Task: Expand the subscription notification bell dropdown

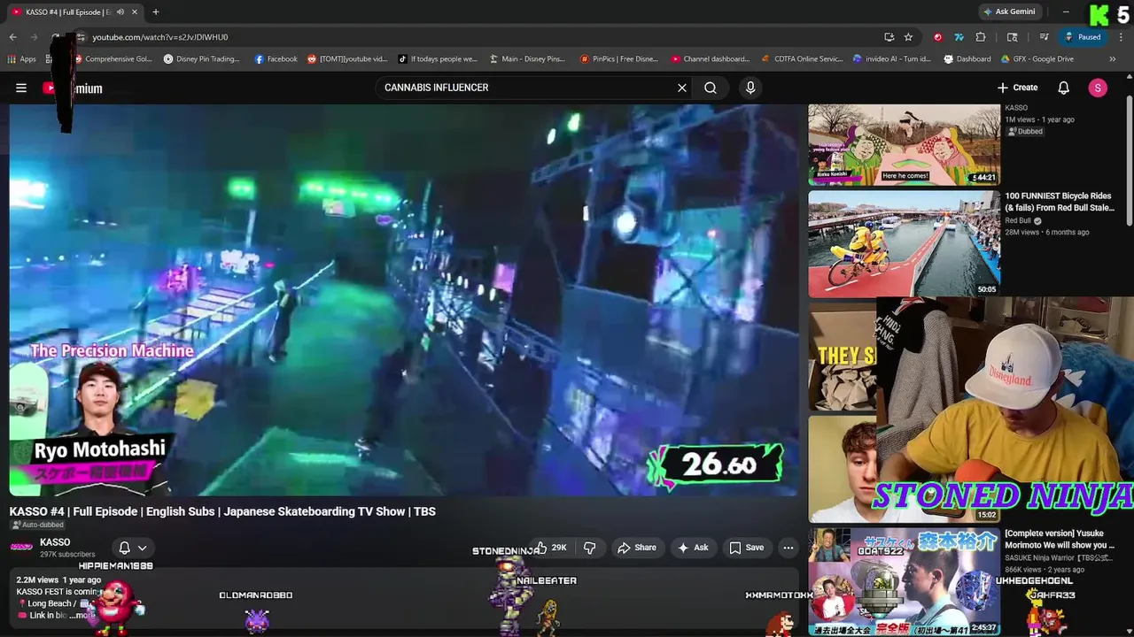Action: [133, 548]
